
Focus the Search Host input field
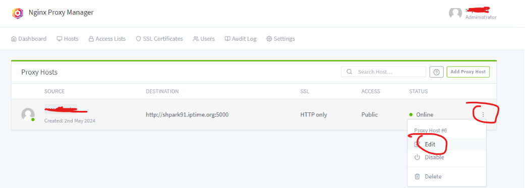pyautogui.click(x=384, y=72)
